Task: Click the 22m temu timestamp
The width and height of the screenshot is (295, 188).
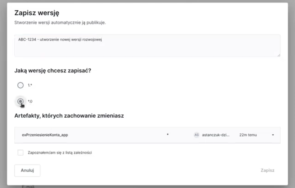Action: [x=248, y=135]
